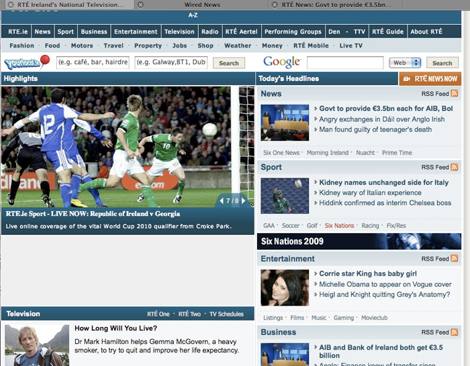Click the News RSS feed icon
Screen dimensions: 470x366
(x=455, y=94)
